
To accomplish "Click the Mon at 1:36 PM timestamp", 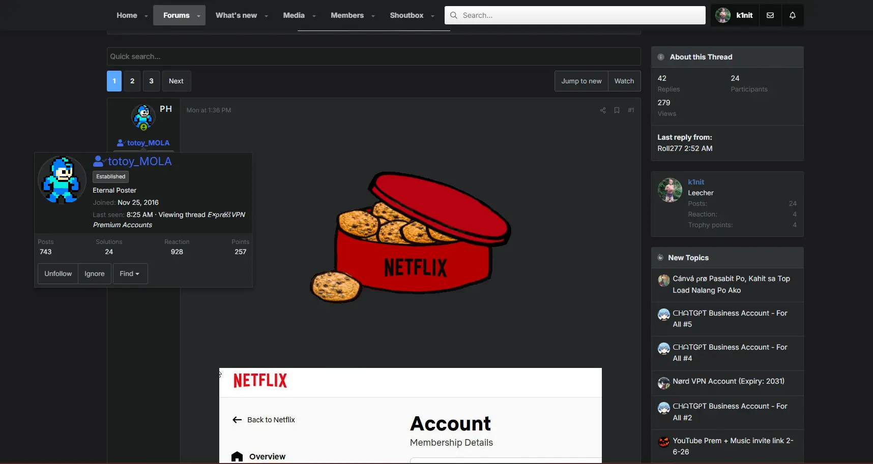I will [209, 110].
